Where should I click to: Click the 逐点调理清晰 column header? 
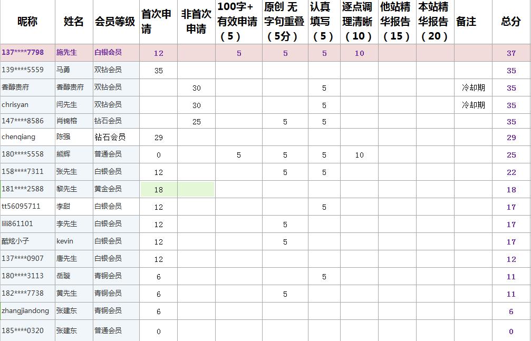pyautogui.click(x=359, y=22)
